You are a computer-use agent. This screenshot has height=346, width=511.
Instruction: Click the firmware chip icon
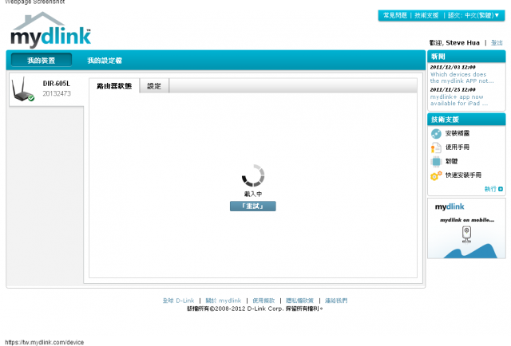[x=436, y=162]
